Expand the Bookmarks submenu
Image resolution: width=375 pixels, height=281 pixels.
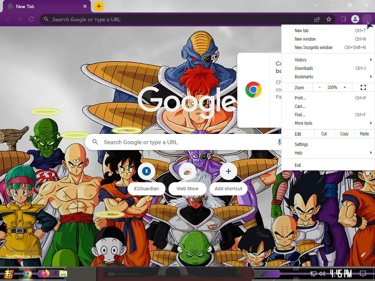pyautogui.click(x=328, y=76)
